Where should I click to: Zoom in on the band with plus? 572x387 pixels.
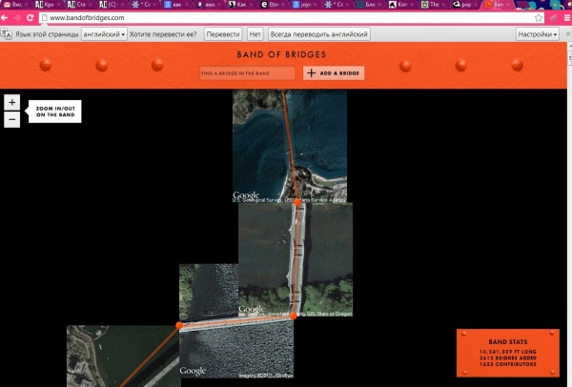(12, 103)
